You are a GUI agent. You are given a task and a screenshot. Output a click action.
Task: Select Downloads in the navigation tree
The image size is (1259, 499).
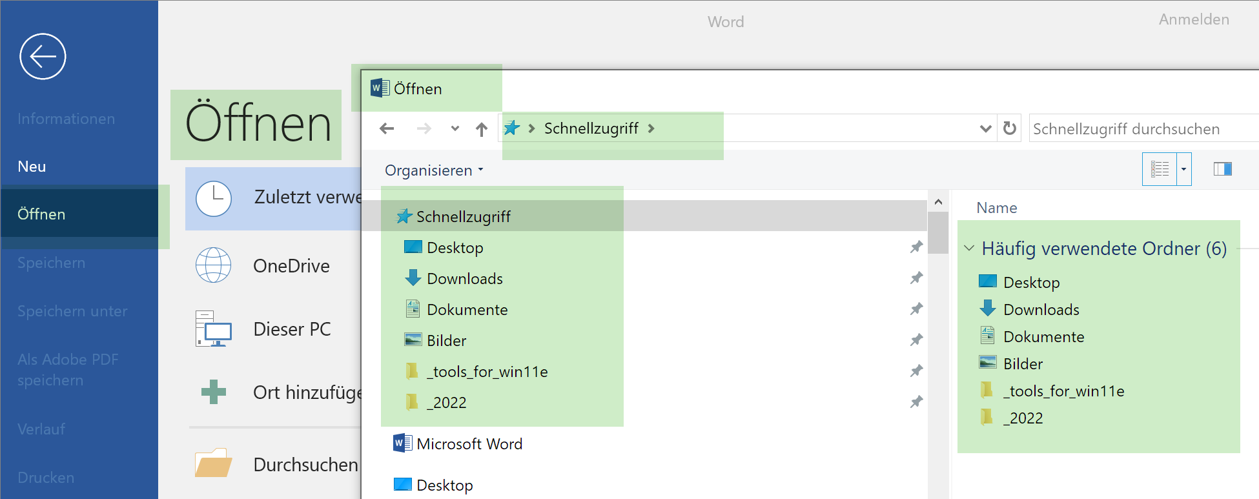[465, 279]
